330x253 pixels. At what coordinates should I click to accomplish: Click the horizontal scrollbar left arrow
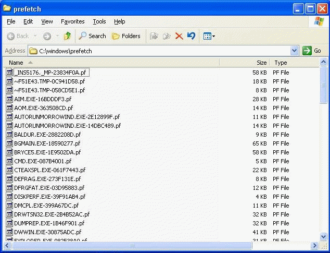pos(7,245)
